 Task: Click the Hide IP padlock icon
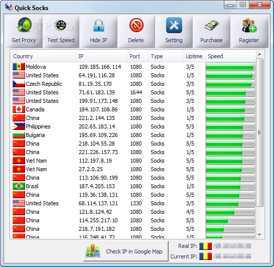click(99, 26)
